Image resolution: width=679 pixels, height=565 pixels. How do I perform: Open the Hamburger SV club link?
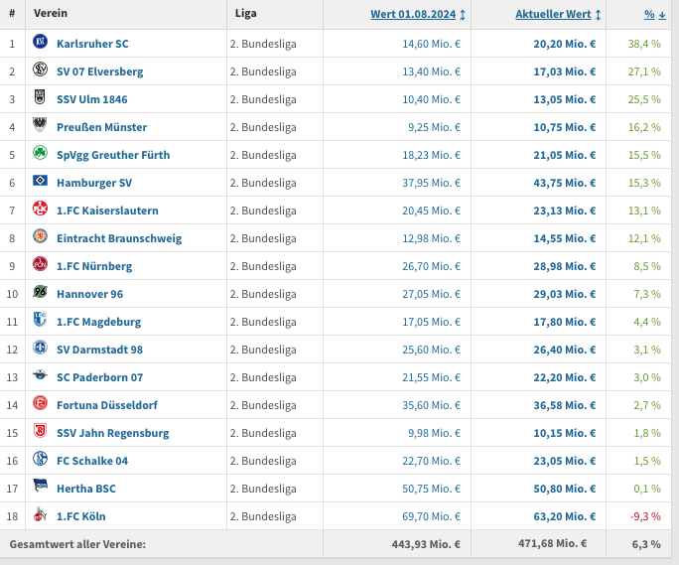pyautogui.click(x=94, y=183)
